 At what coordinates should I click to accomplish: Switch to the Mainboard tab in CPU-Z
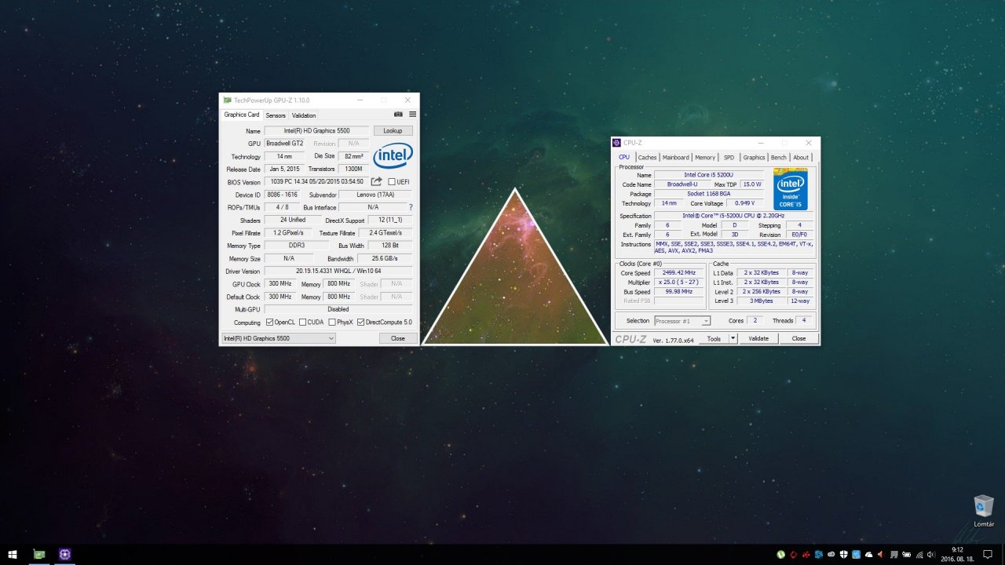675,157
